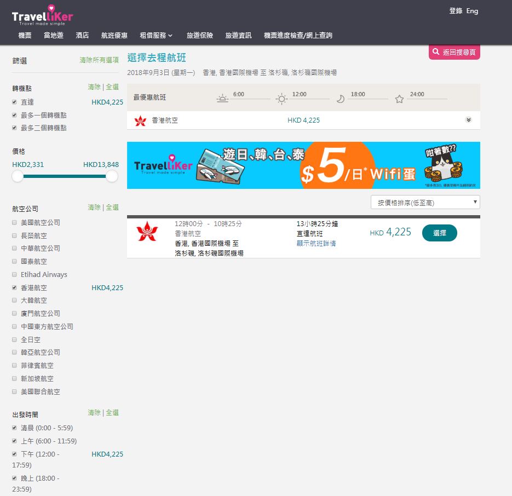The image size is (512, 496).
Task: Click 清除 in the 航空公司 section
Action: point(94,207)
